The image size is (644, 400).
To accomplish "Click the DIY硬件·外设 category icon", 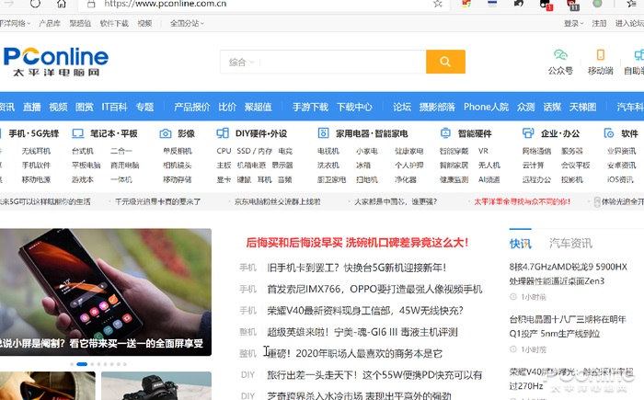I will [x=223, y=133].
